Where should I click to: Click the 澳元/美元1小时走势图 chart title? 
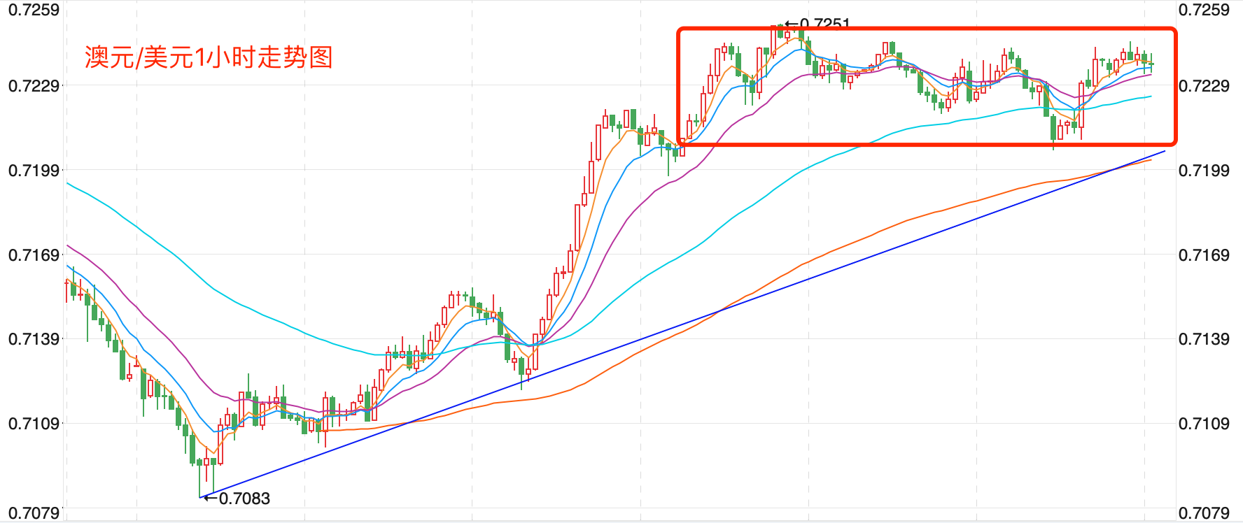[x=209, y=57]
